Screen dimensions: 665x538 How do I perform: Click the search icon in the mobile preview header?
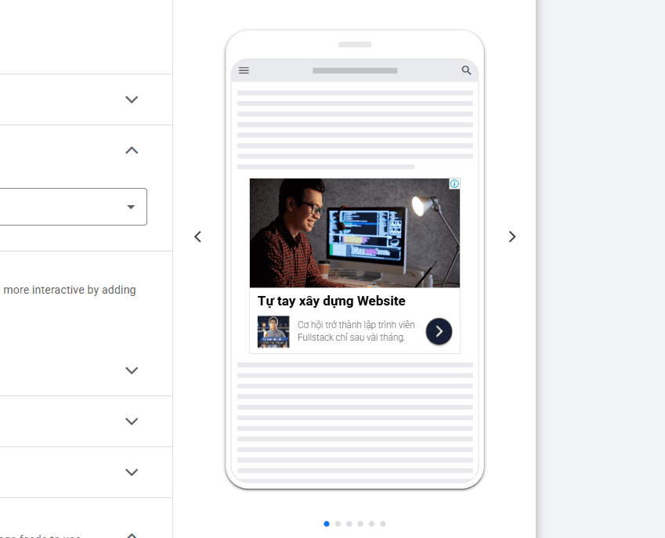point(466,70)
